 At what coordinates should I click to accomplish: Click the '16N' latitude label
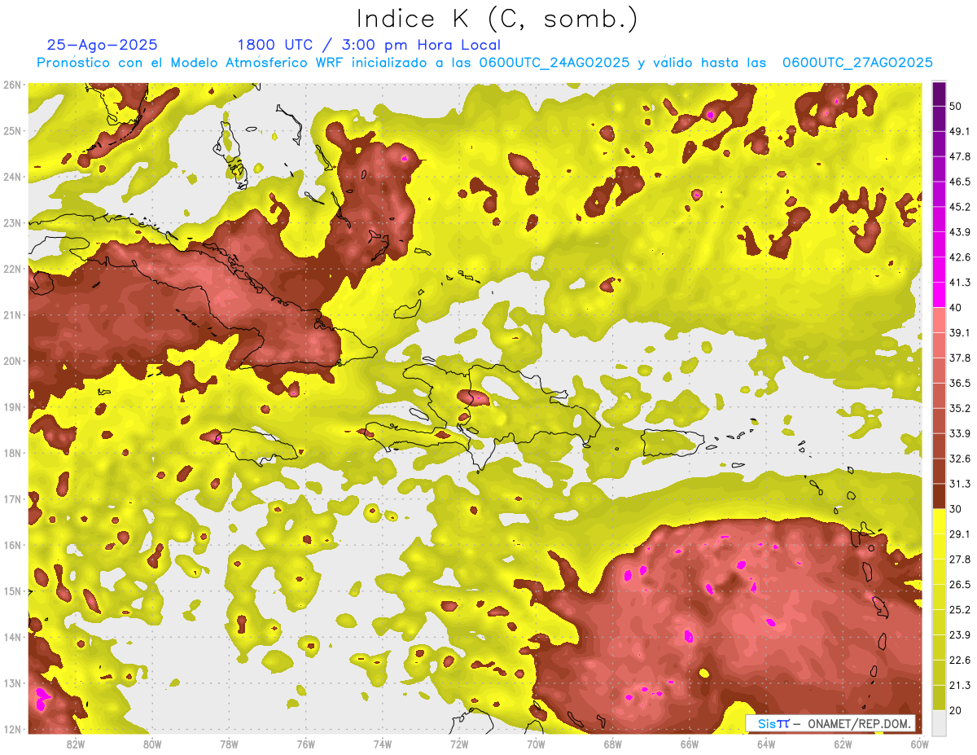(x=12, y=545)
